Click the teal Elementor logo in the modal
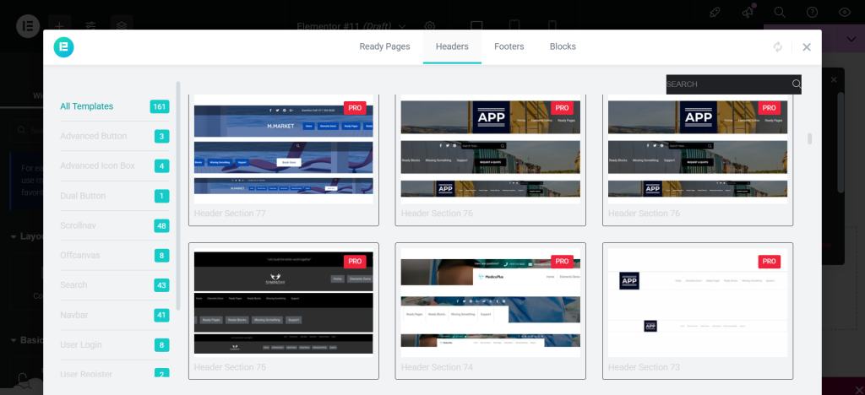This screenshot has width=865, height=395. coord(64,47)
